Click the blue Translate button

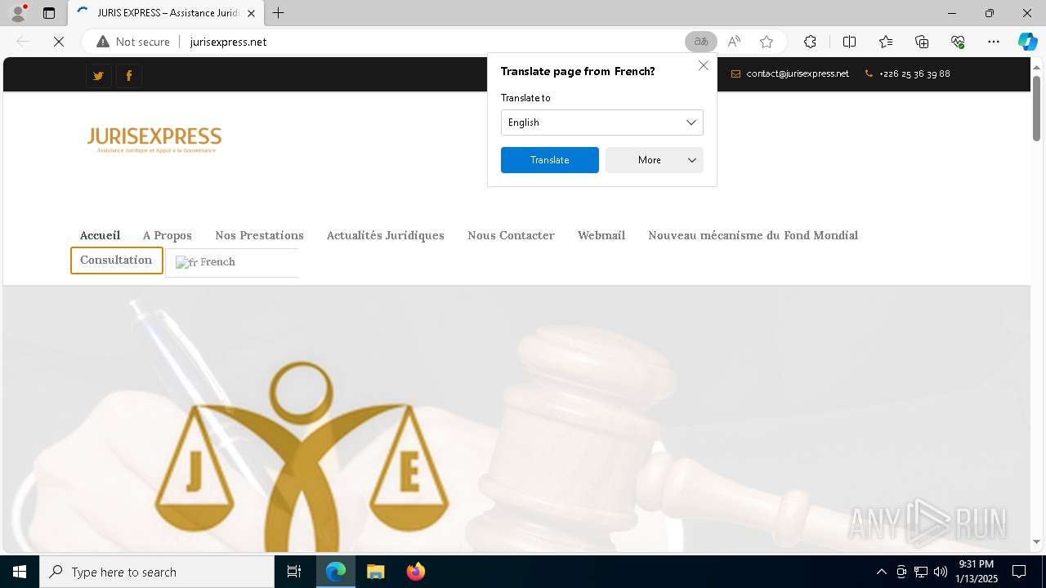tap(550, 160)
